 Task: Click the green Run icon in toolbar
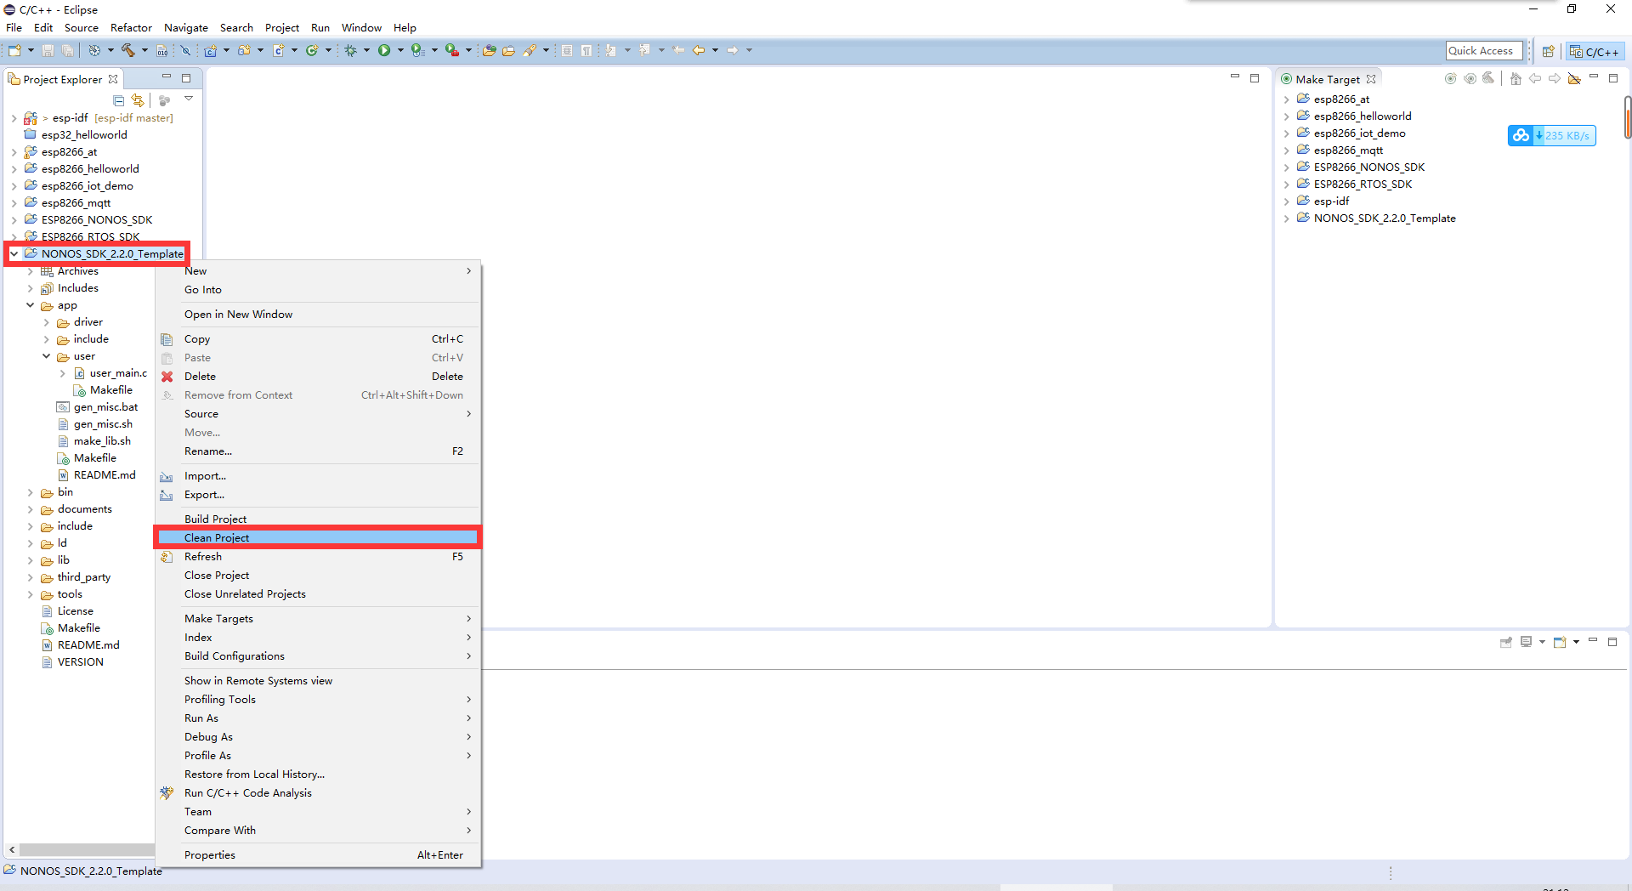click(x=384, y=50)
